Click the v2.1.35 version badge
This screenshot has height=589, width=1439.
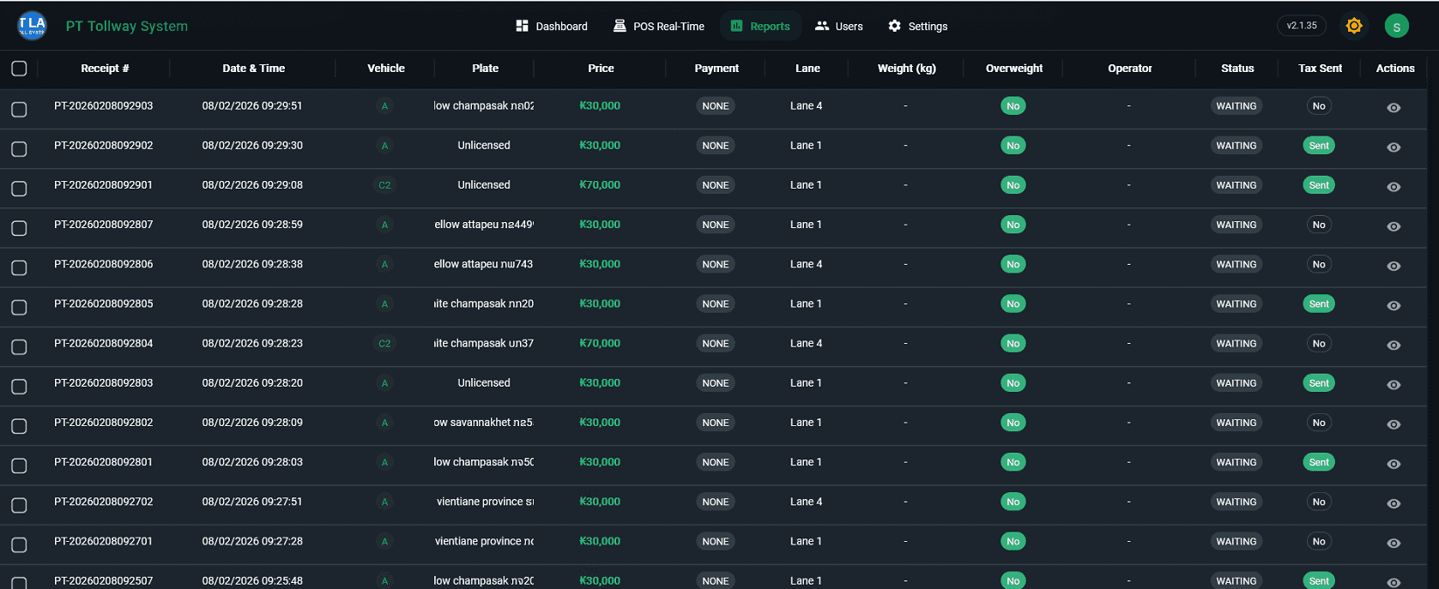tap(1301, 26)
